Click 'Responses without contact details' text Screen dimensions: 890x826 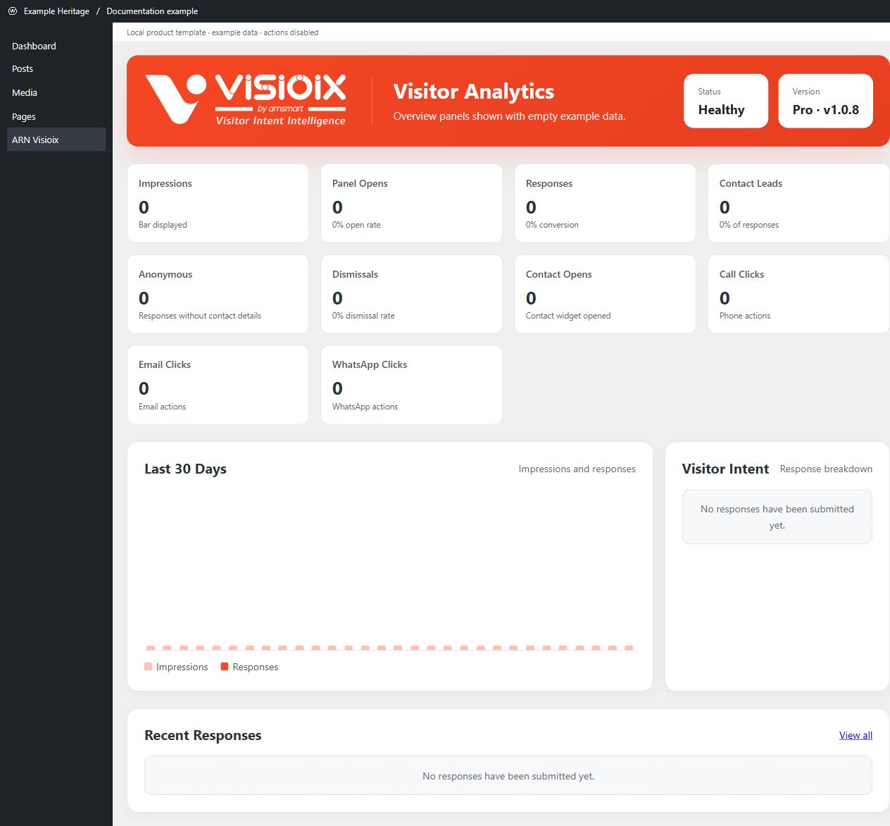(x=200, y=316)
